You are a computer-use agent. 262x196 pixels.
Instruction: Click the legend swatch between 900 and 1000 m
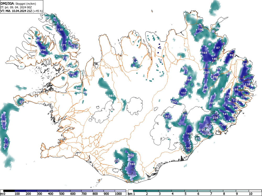click(x=109, y=191)
